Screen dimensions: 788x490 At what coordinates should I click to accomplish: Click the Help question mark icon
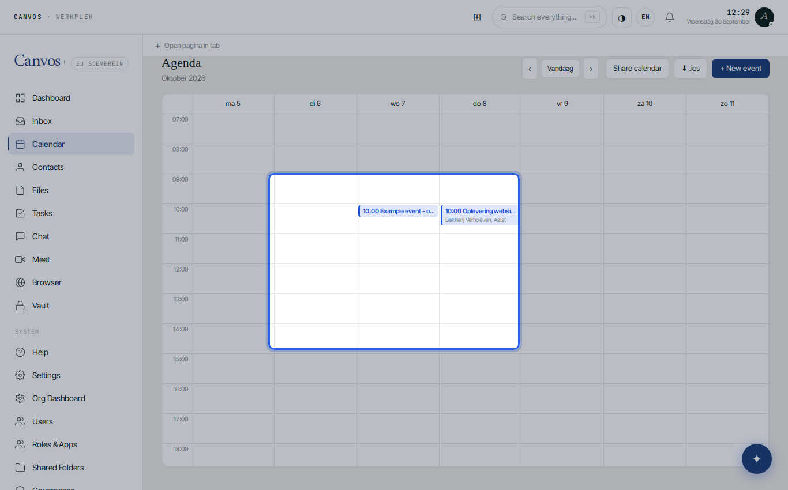click(x=20, y=352)
